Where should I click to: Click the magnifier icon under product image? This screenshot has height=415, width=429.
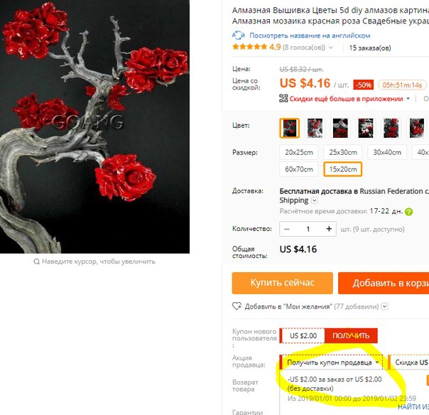click(x=36, y=262)
